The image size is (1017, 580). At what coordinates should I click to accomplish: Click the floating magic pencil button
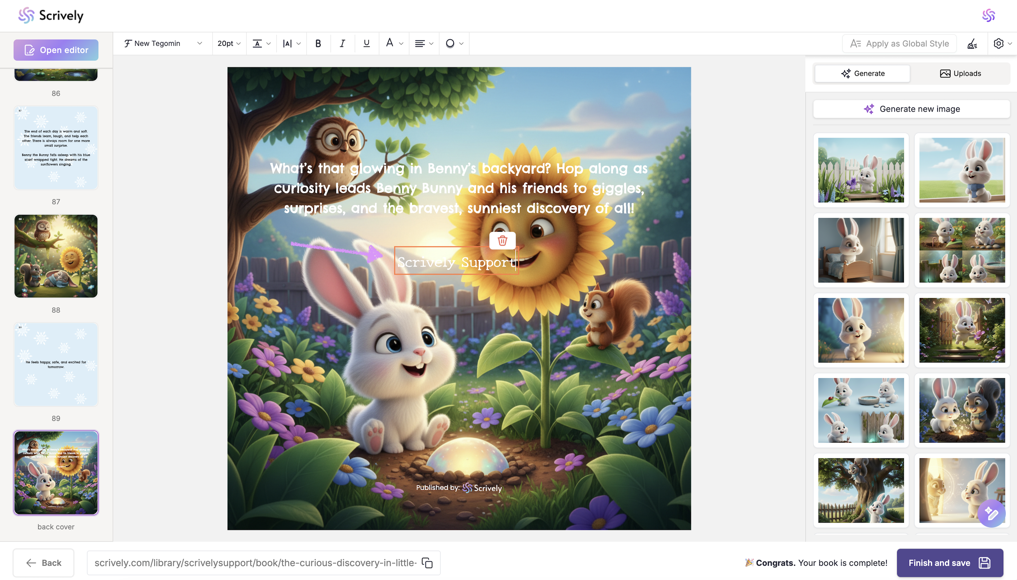tap(991, 513)
